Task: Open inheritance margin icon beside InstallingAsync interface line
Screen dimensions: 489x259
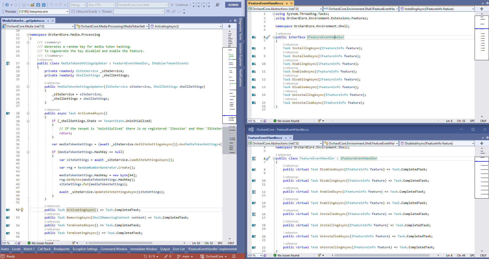Action: point(254,48)
